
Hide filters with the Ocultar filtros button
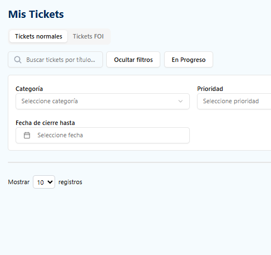[133, 60]
